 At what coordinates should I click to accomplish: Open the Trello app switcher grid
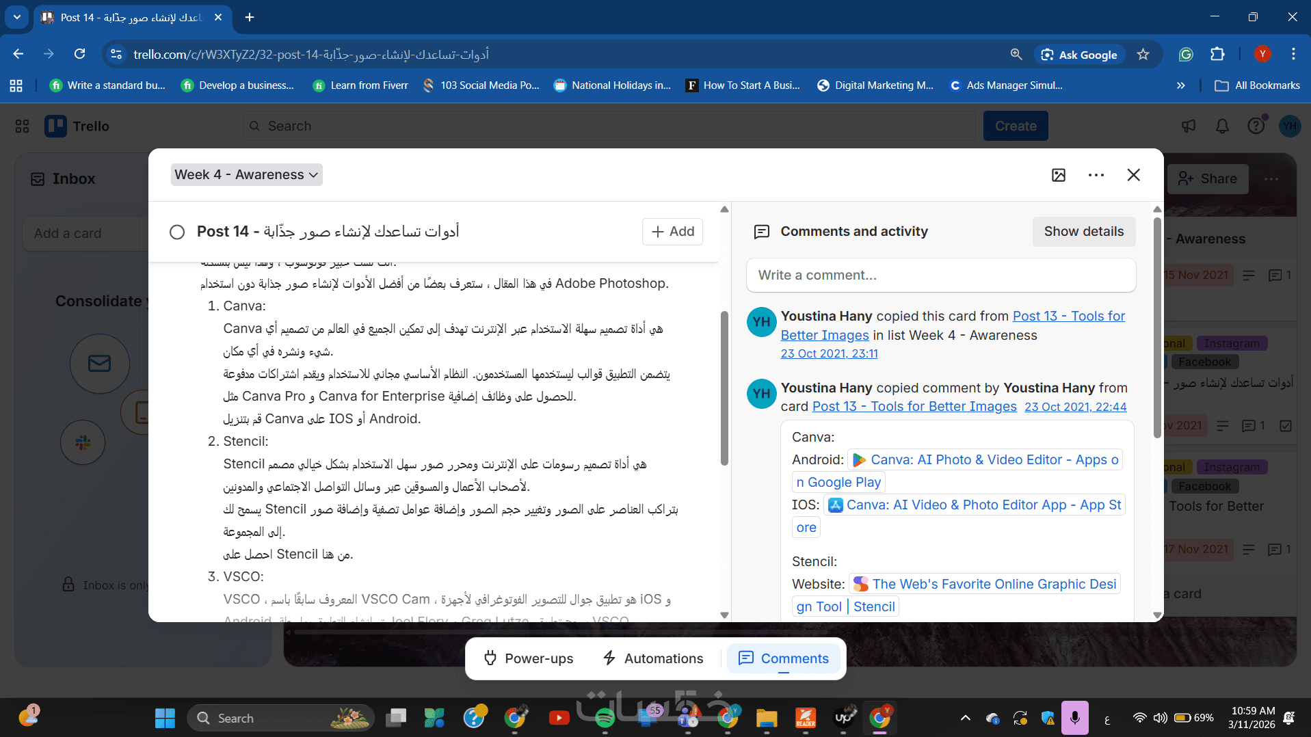(x=22, y=126)
